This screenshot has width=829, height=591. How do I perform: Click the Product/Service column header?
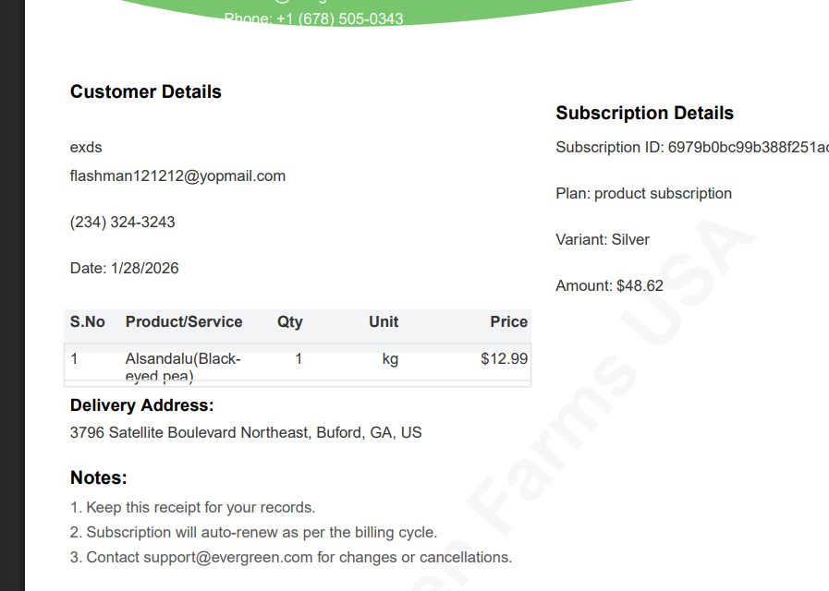tap(184, 321)
